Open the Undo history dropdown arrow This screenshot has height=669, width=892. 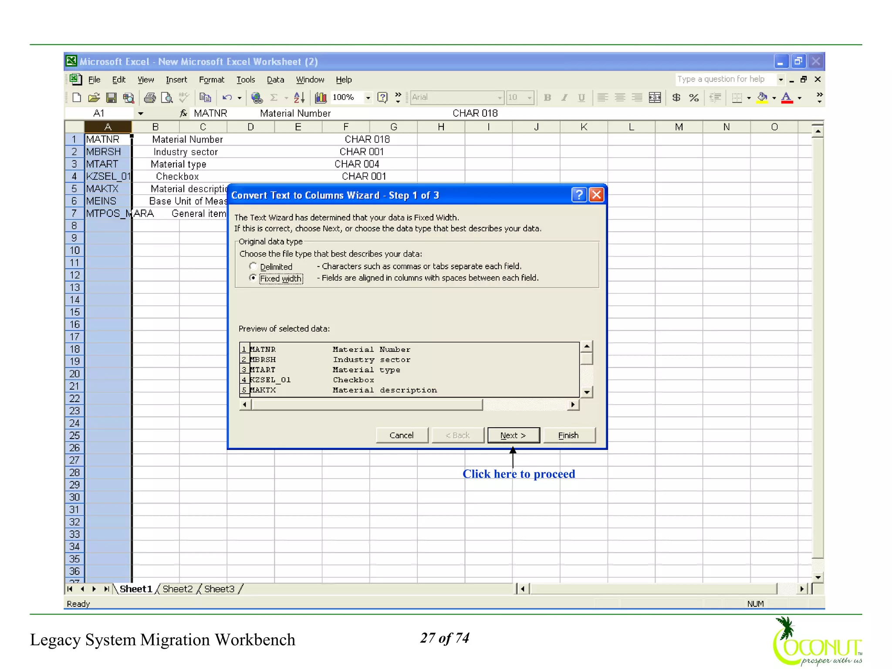[240, 98]
